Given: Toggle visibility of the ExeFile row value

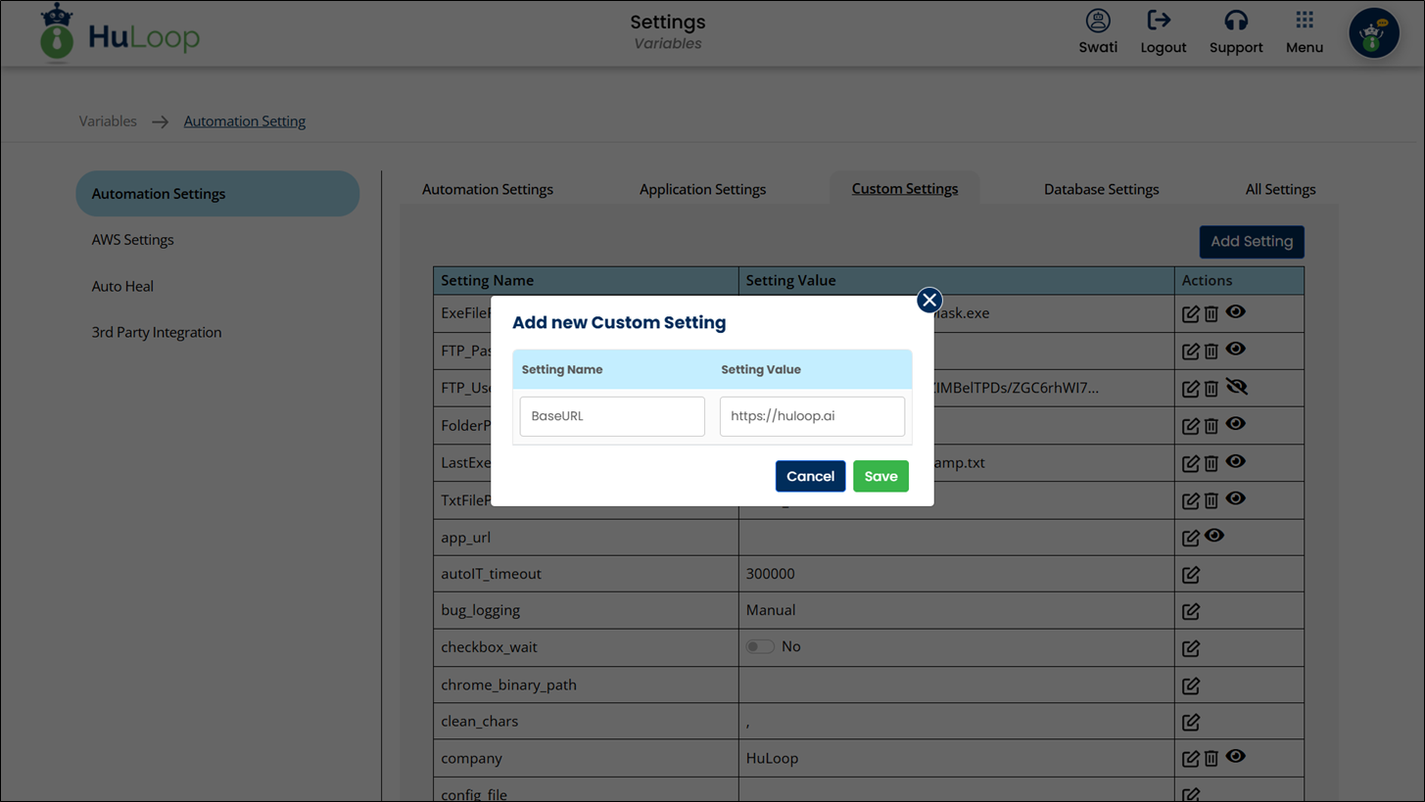Looking at the screenshot, I should [1236, 311].
